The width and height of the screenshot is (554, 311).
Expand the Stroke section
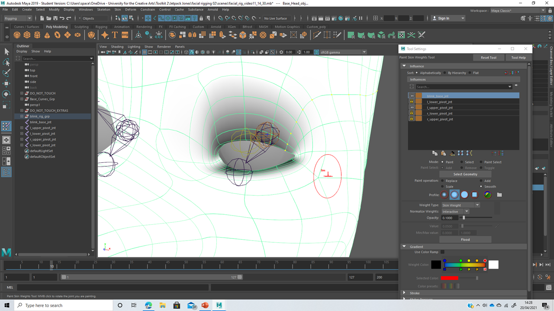(404, 293)
